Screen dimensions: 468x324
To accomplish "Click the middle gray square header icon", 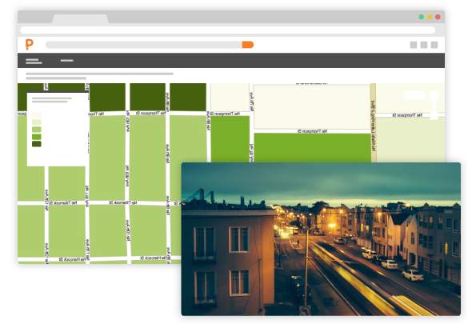I will [x=424, y=45].
